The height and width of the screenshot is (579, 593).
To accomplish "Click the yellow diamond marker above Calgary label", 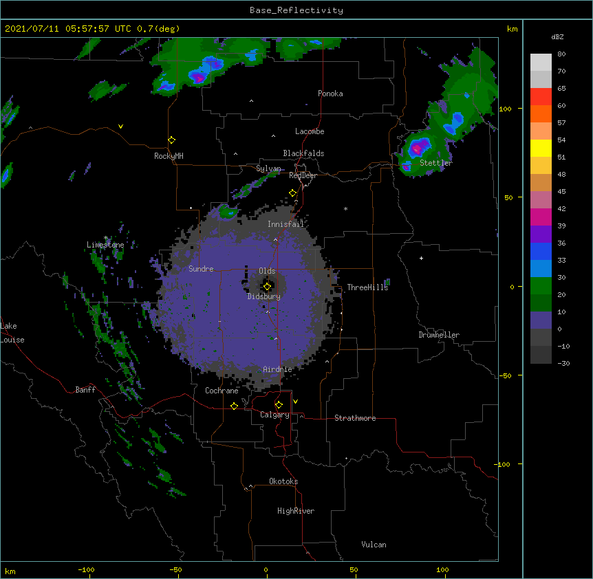I will [x=279, y=405].
